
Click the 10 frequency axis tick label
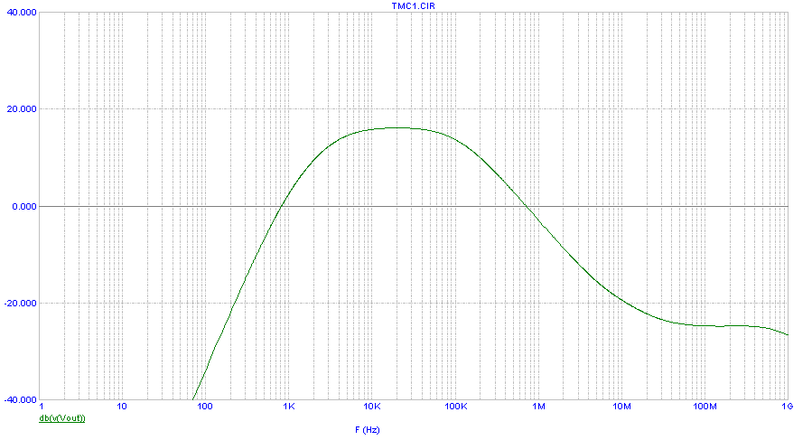click(122, 407)
